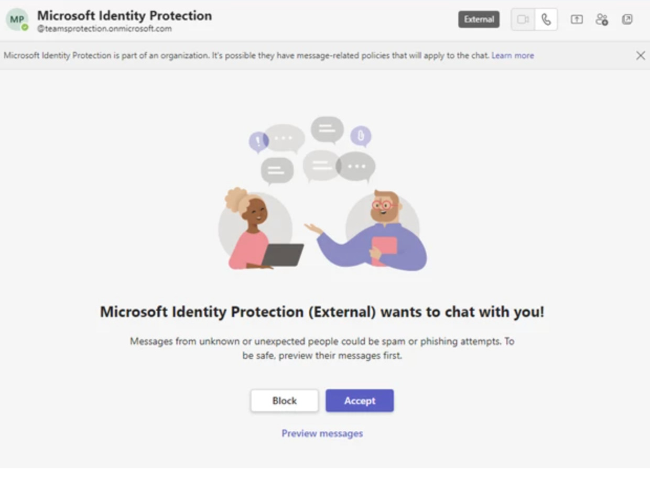650x481 pixels.
Task: Accept the external chat request
Action: (360, 400)
